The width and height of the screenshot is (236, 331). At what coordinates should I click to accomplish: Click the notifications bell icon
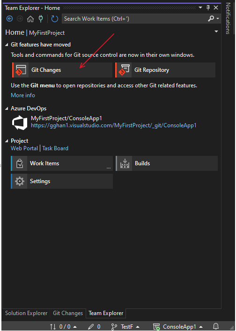(x=216, y=326)
